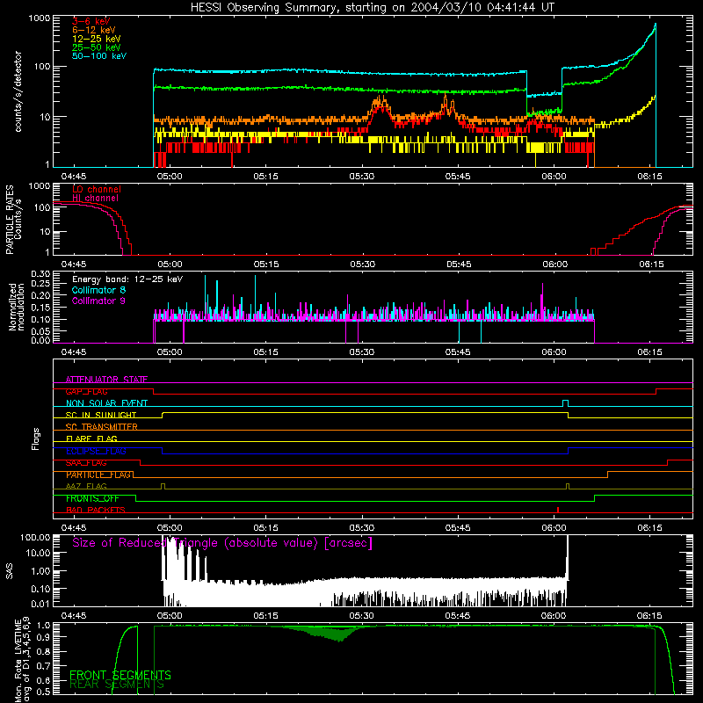Select the Collimator 8 legend label
703x703 pixels.
[98, 290]
